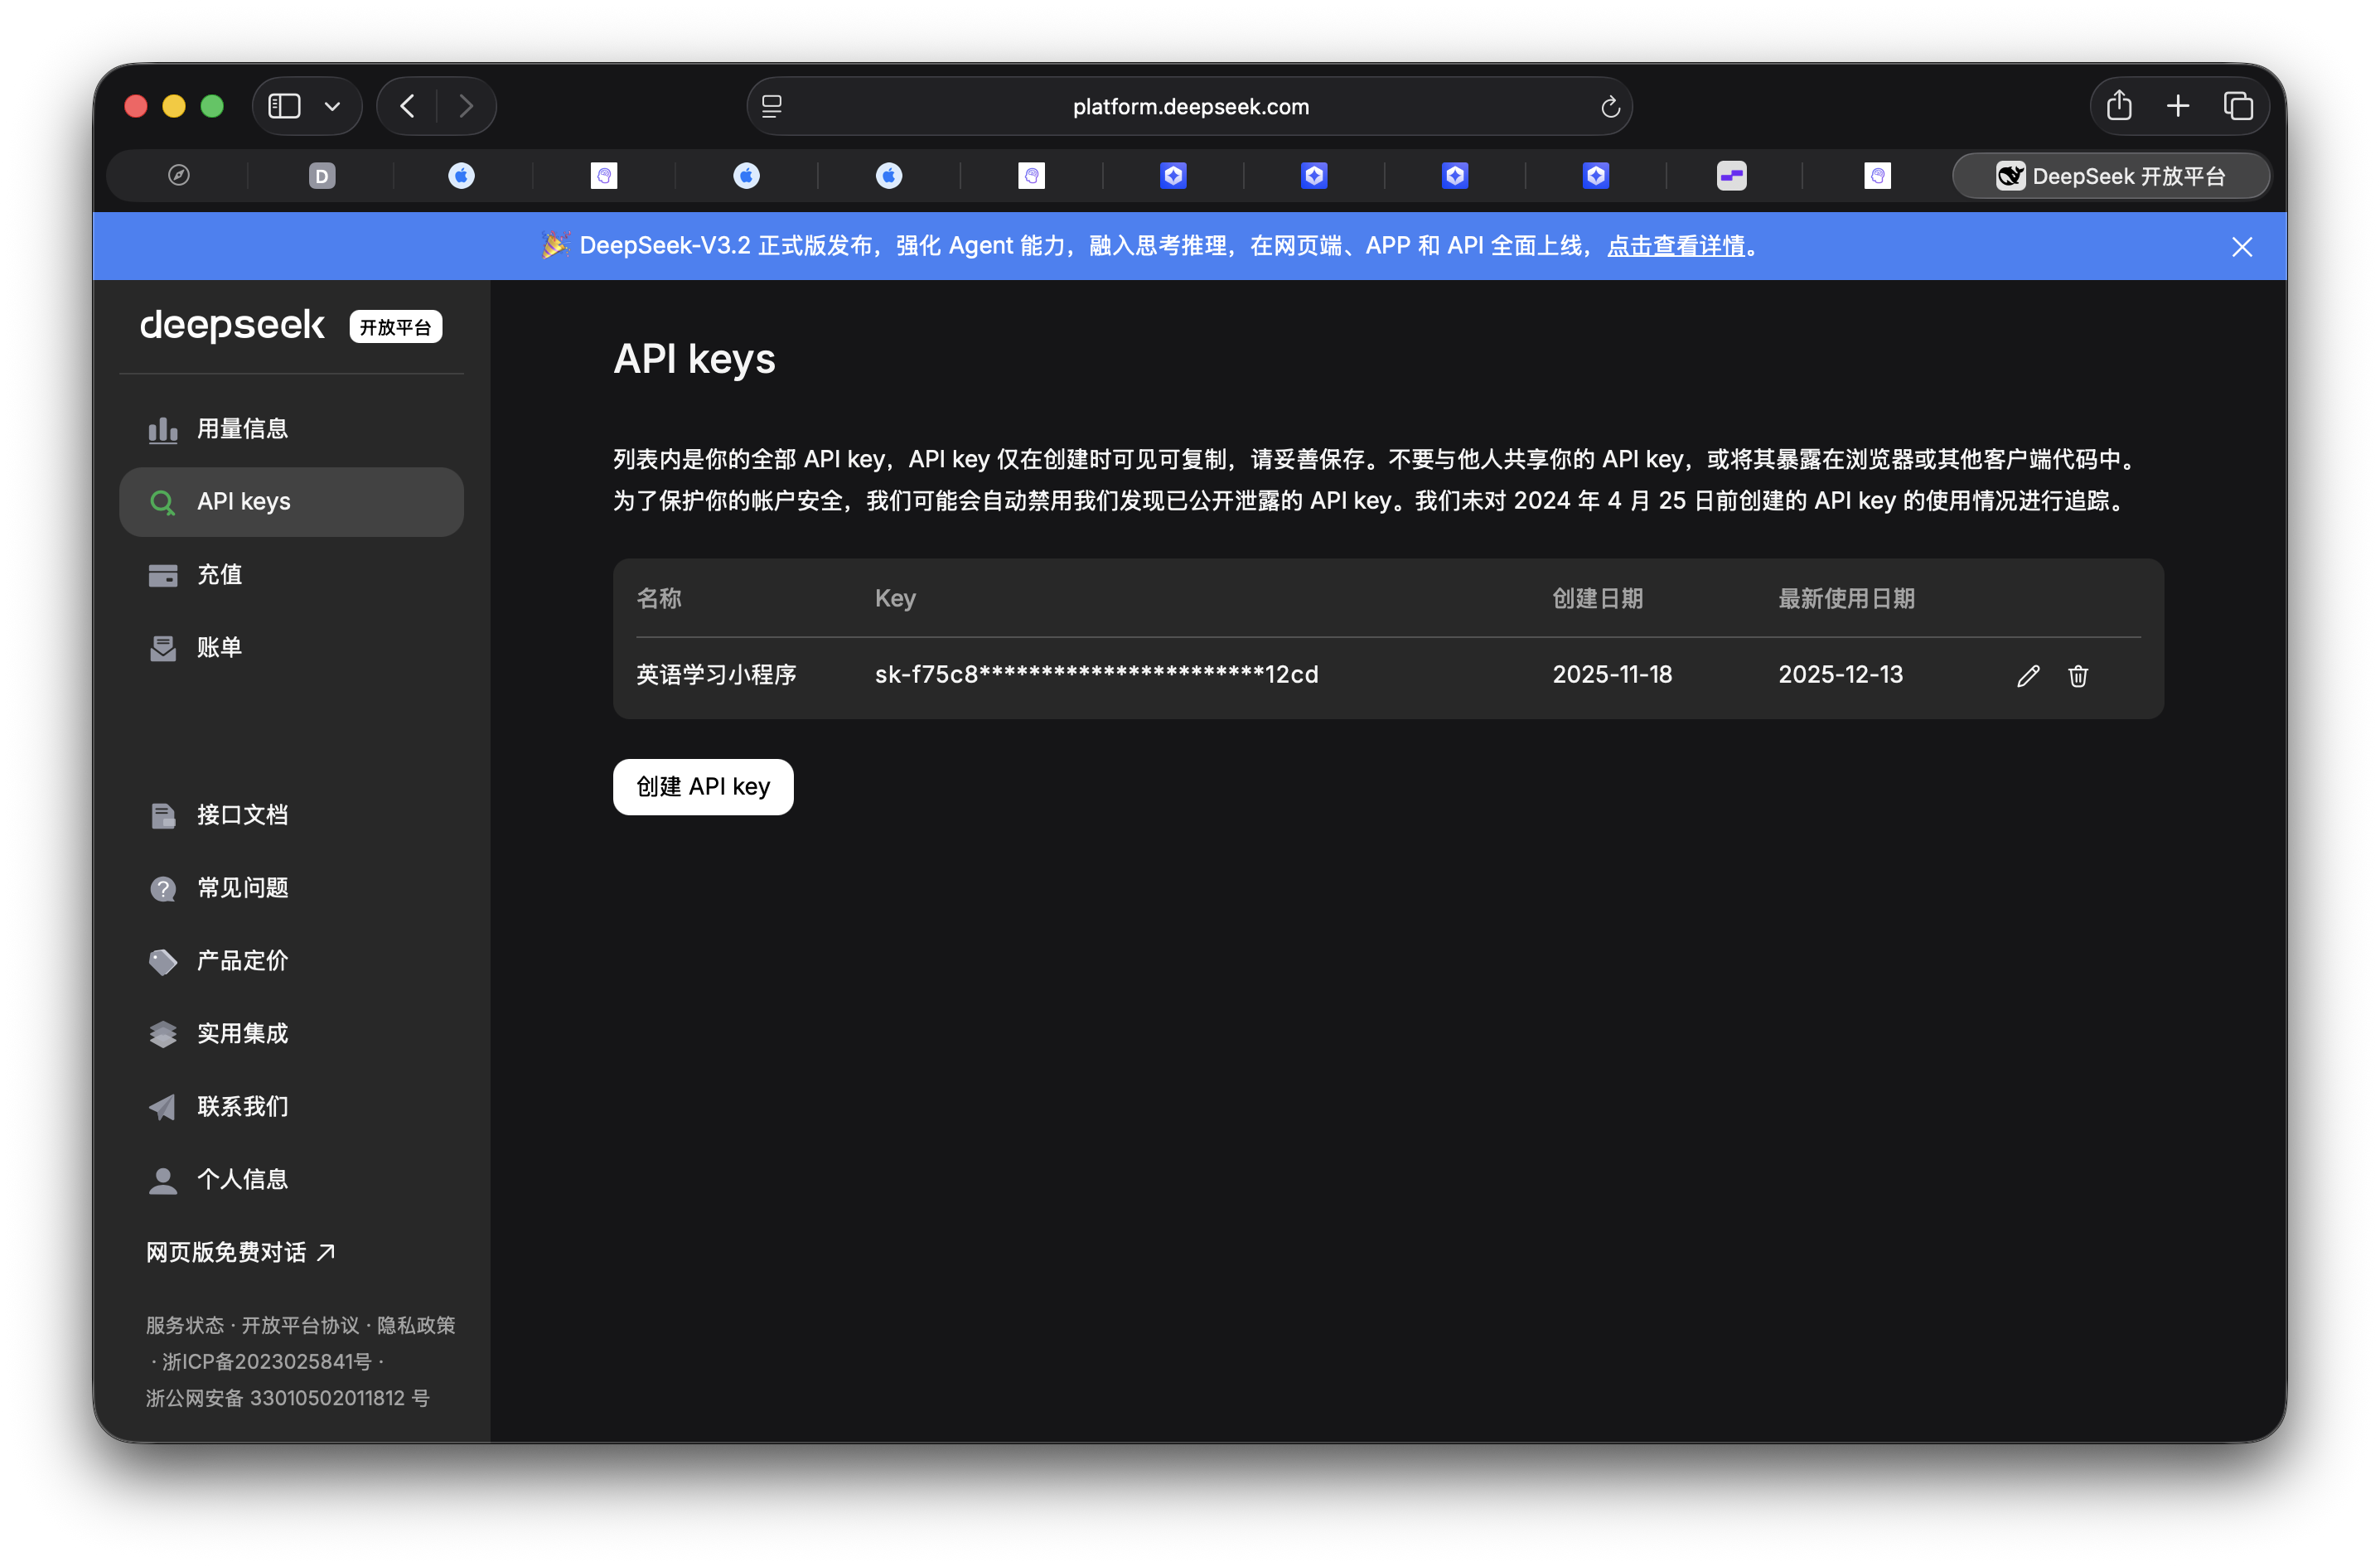Dismiss the DeepSeek-V3.2 announcement banner

click(2242, 246)
